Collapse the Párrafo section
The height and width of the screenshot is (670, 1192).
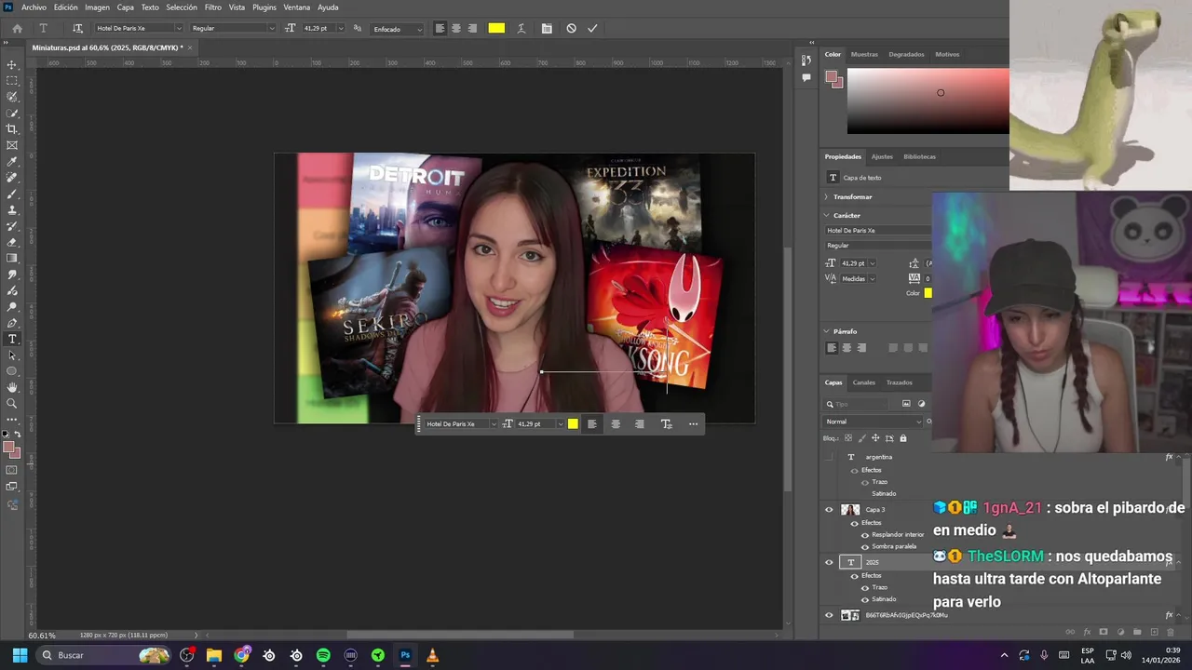(x=826, y=331)
